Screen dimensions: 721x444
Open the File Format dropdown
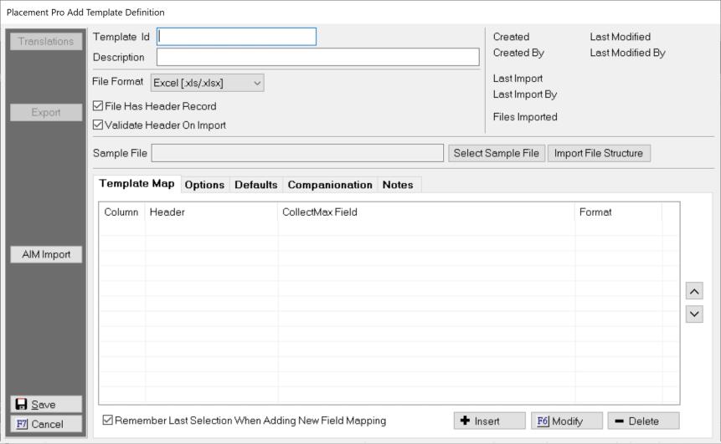tap(207, 83)
